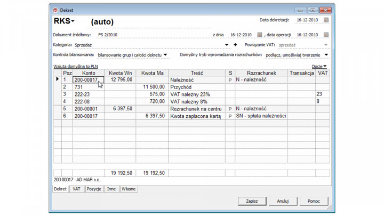Image resolution: width=384 pixels, height=216 pixels.
Task: Expand Kontrola bilansowania dropdown
Action: pyautogui.click(x=165, y=55)
